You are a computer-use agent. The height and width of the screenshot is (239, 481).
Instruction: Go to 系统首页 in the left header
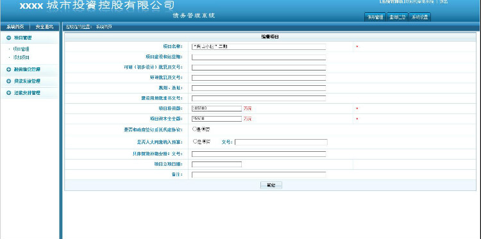(x=15, y=27)
